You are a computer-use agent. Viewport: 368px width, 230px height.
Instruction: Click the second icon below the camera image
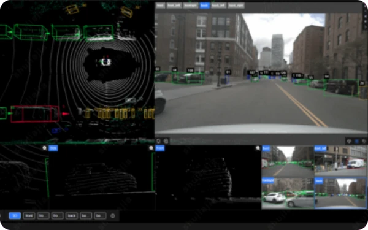[166, 141]
